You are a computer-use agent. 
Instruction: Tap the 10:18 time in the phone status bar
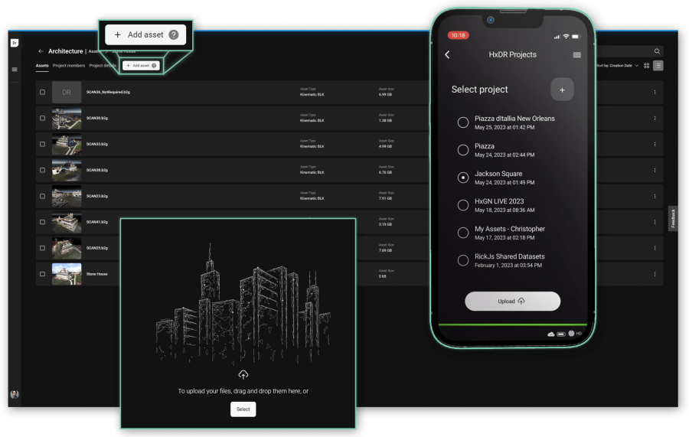(459, 35)
